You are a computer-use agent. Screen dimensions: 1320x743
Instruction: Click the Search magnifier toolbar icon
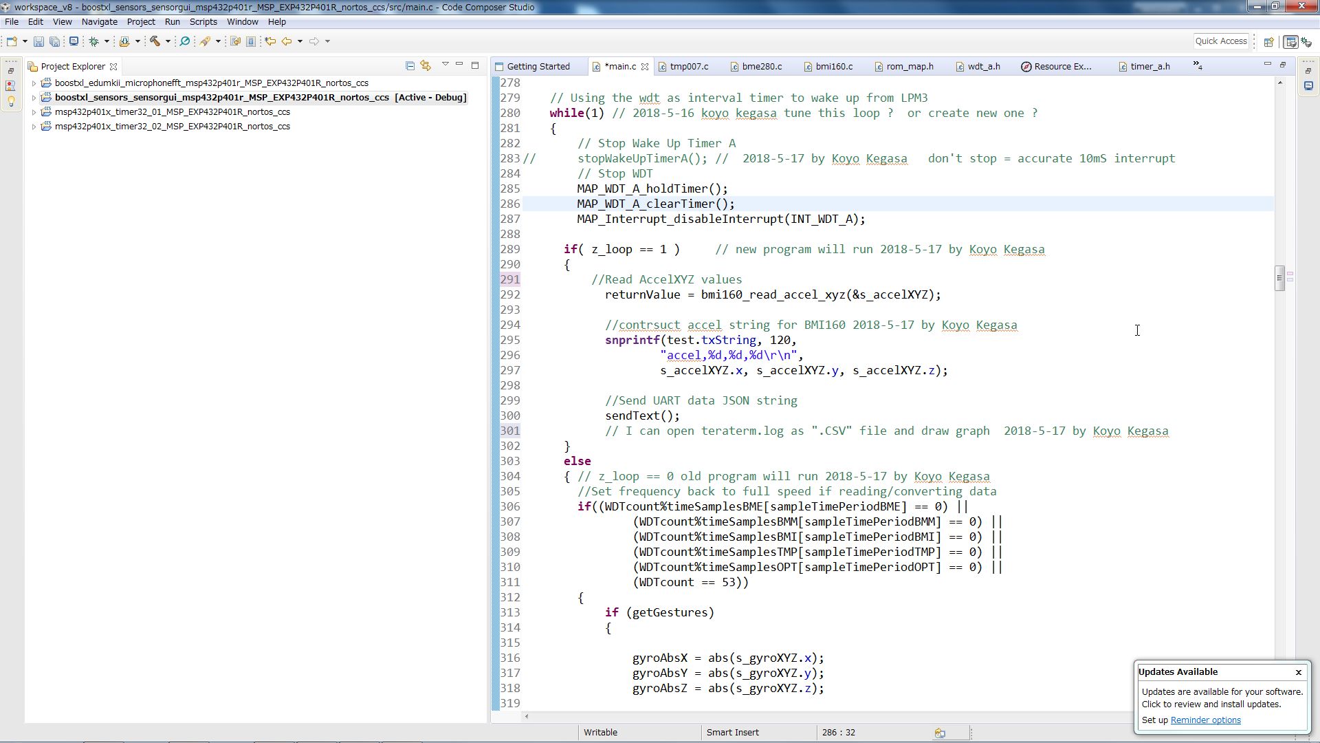coord(184,41)
